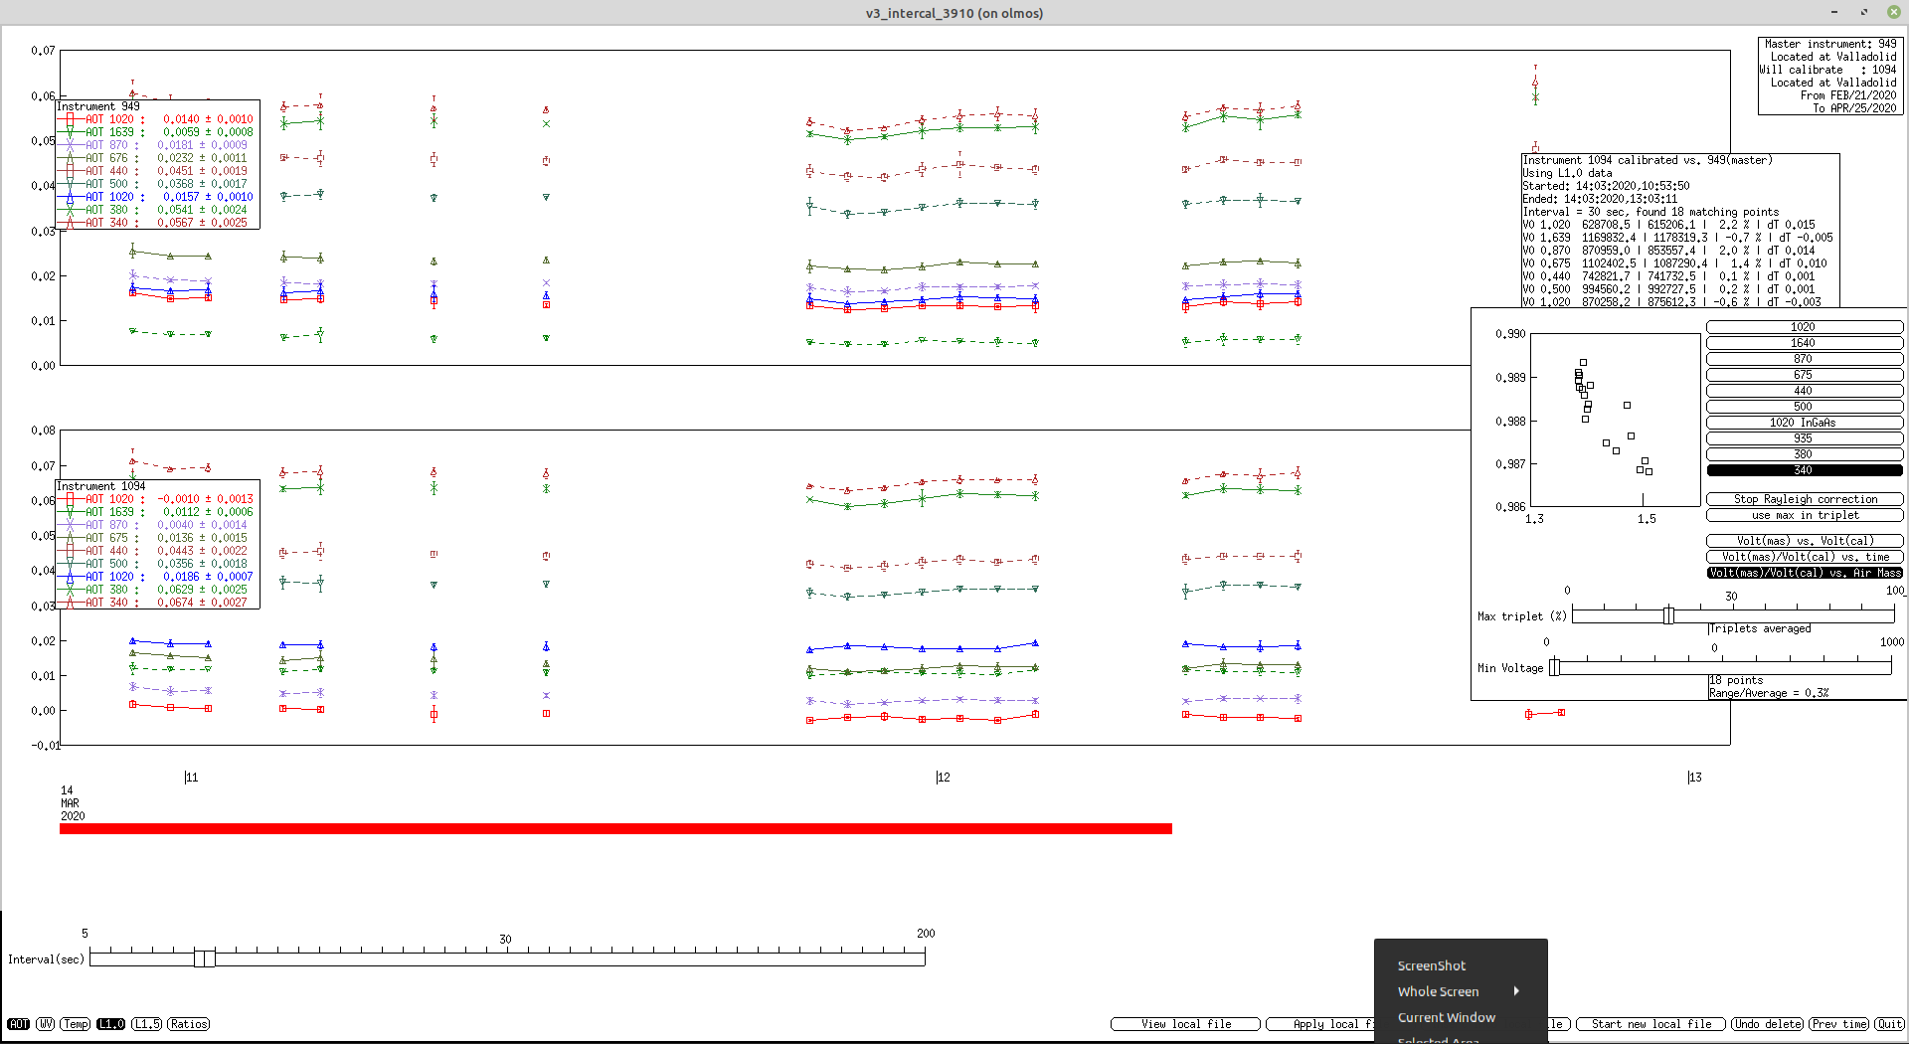Viewport: 1909px width, 1044px height.
Task: Click the red selected time range bar
Action: pyautogui.click(x=615, y=828)
